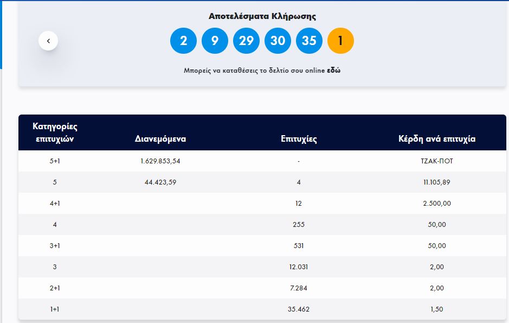
Task: Click the 1.629.853,54 distributed amount
Action: coord(160,161)
